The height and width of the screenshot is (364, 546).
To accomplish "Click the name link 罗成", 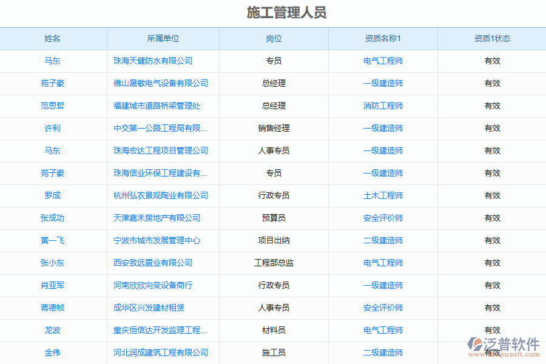I will pyautogui.click(x=53, y=195).
